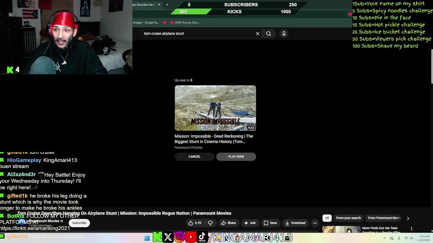The height and width of the screenshot is (243, 433).
Task: Click HioGameplay username in chat
Action: tap(24, 160)
